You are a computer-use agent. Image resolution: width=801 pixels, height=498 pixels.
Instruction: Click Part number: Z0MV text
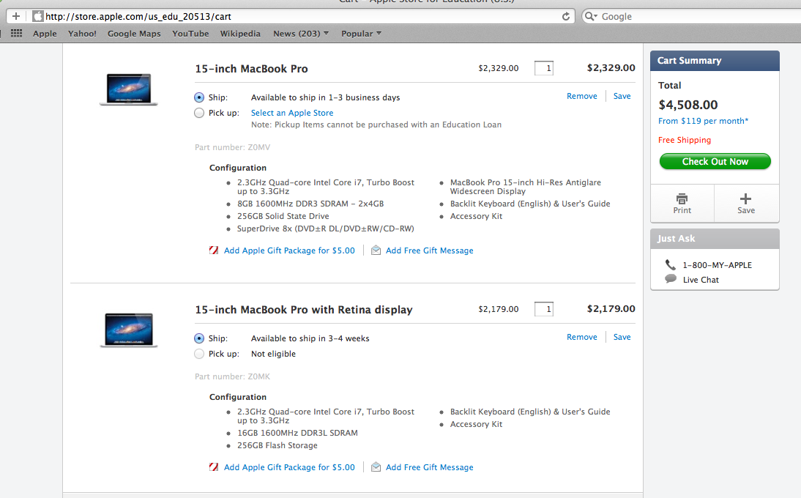point(232,147)
